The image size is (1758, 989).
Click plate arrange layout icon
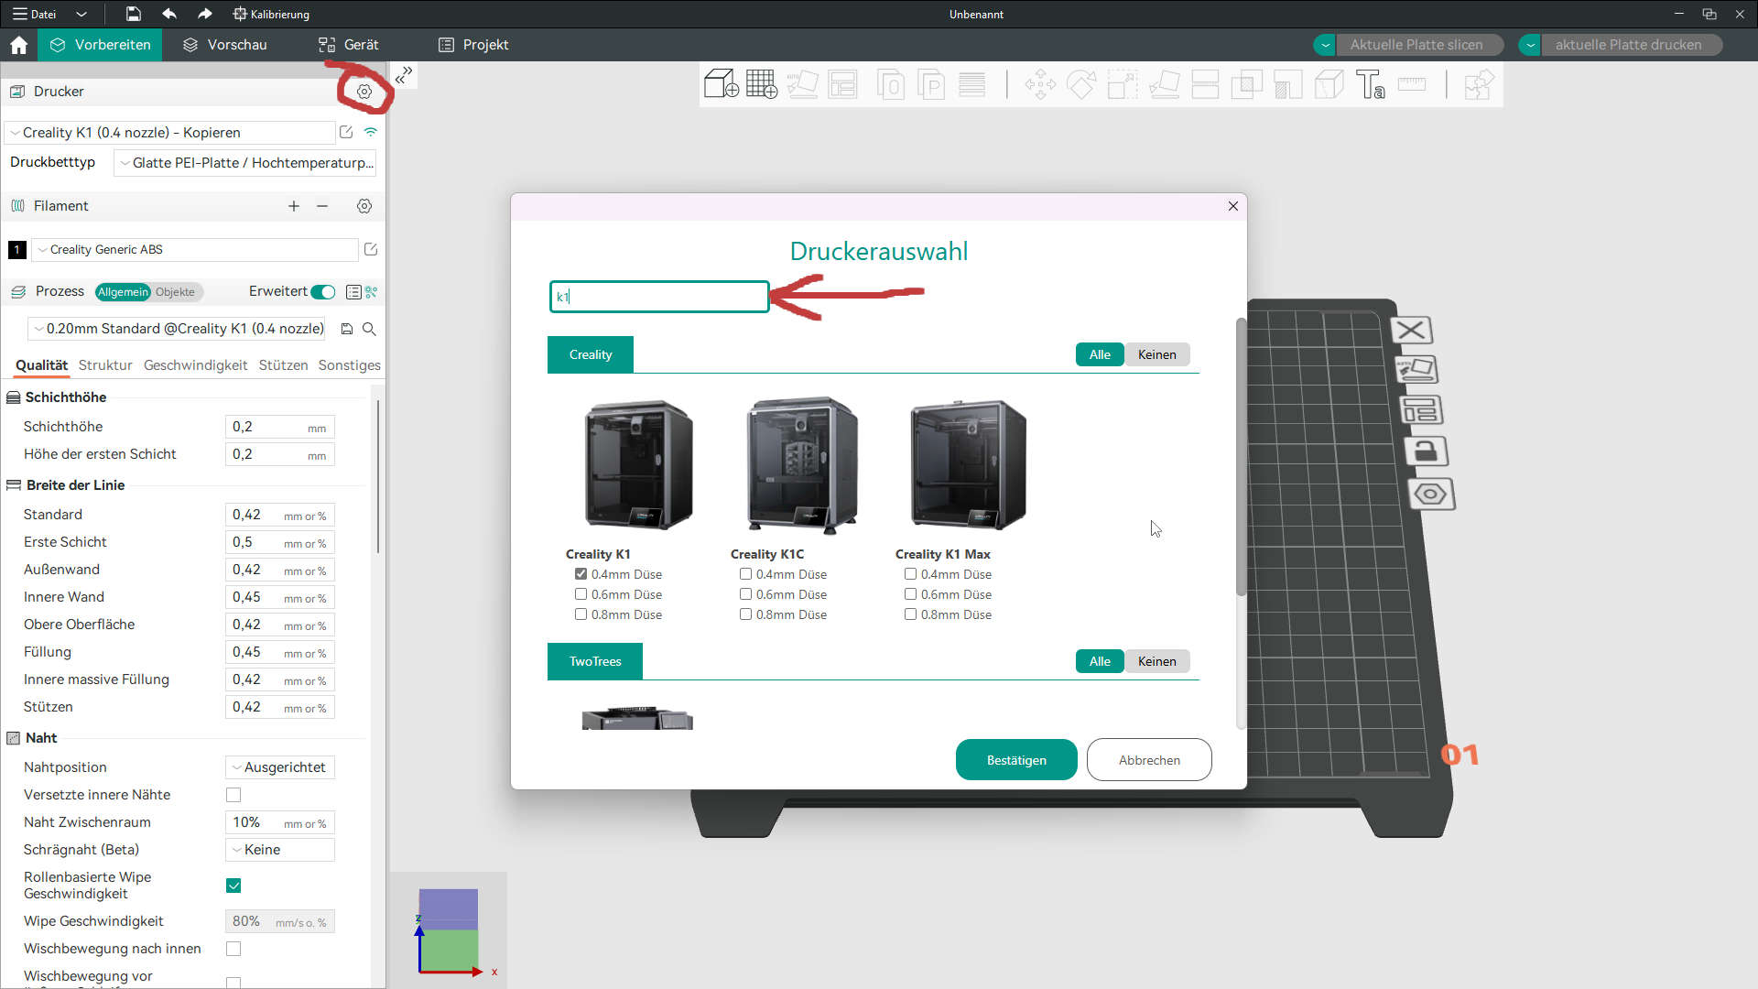point(1421,410)
